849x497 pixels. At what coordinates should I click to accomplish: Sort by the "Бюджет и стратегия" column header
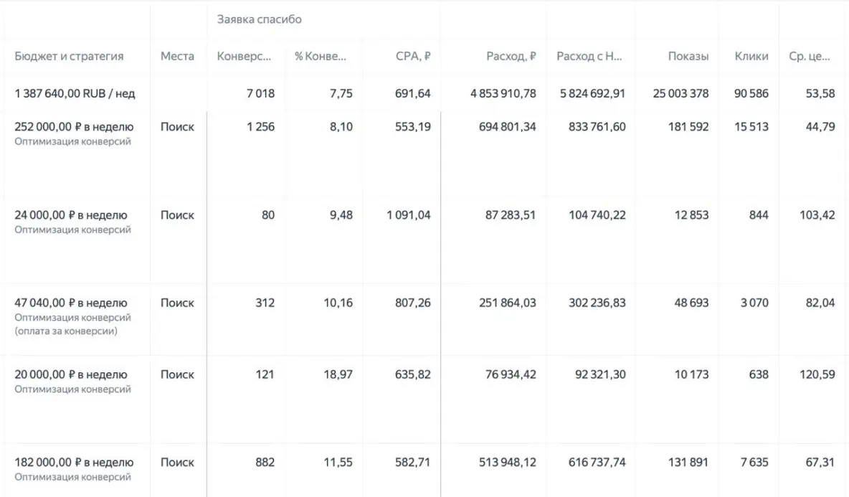(69, 57)
